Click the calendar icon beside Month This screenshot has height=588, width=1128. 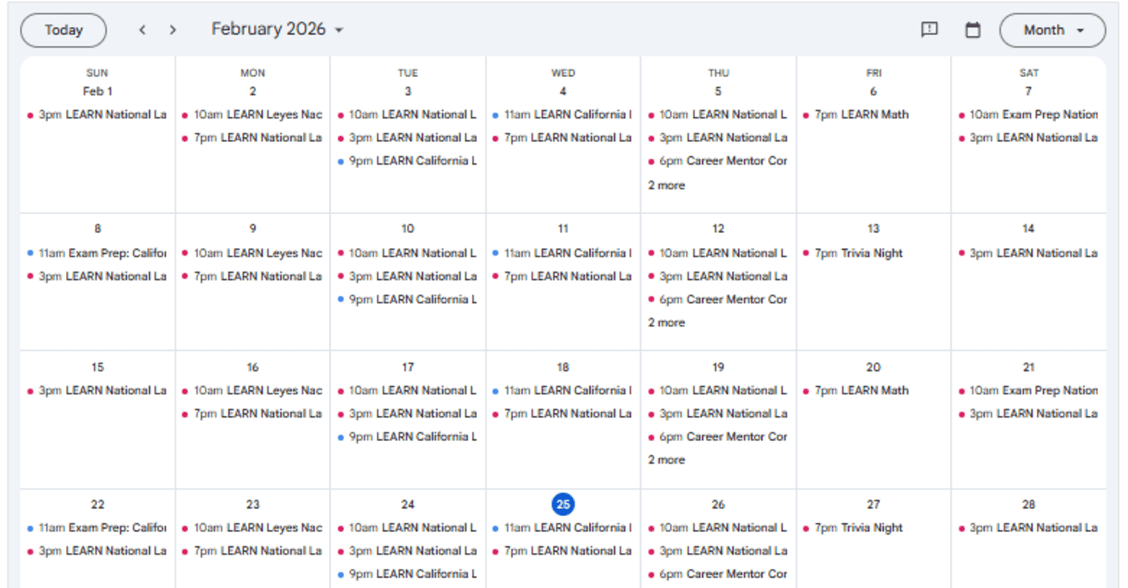973,30
